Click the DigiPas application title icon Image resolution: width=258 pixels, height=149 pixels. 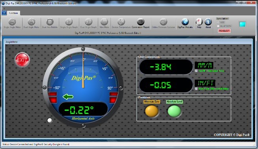[3, 3]
